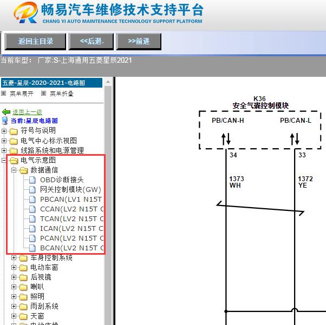Image resolution: width=326 pixels, height=325 pixels.
Task: Click the 车身控制系统 folder icon
Action: (x=23, y=258)
